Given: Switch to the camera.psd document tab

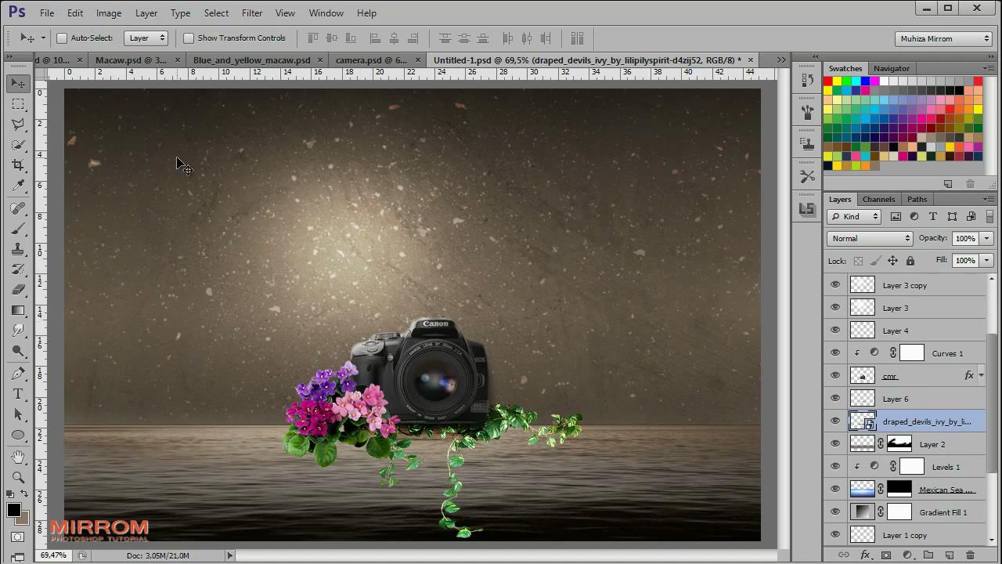Looking at the screenshot, I should tap(371, 60).
